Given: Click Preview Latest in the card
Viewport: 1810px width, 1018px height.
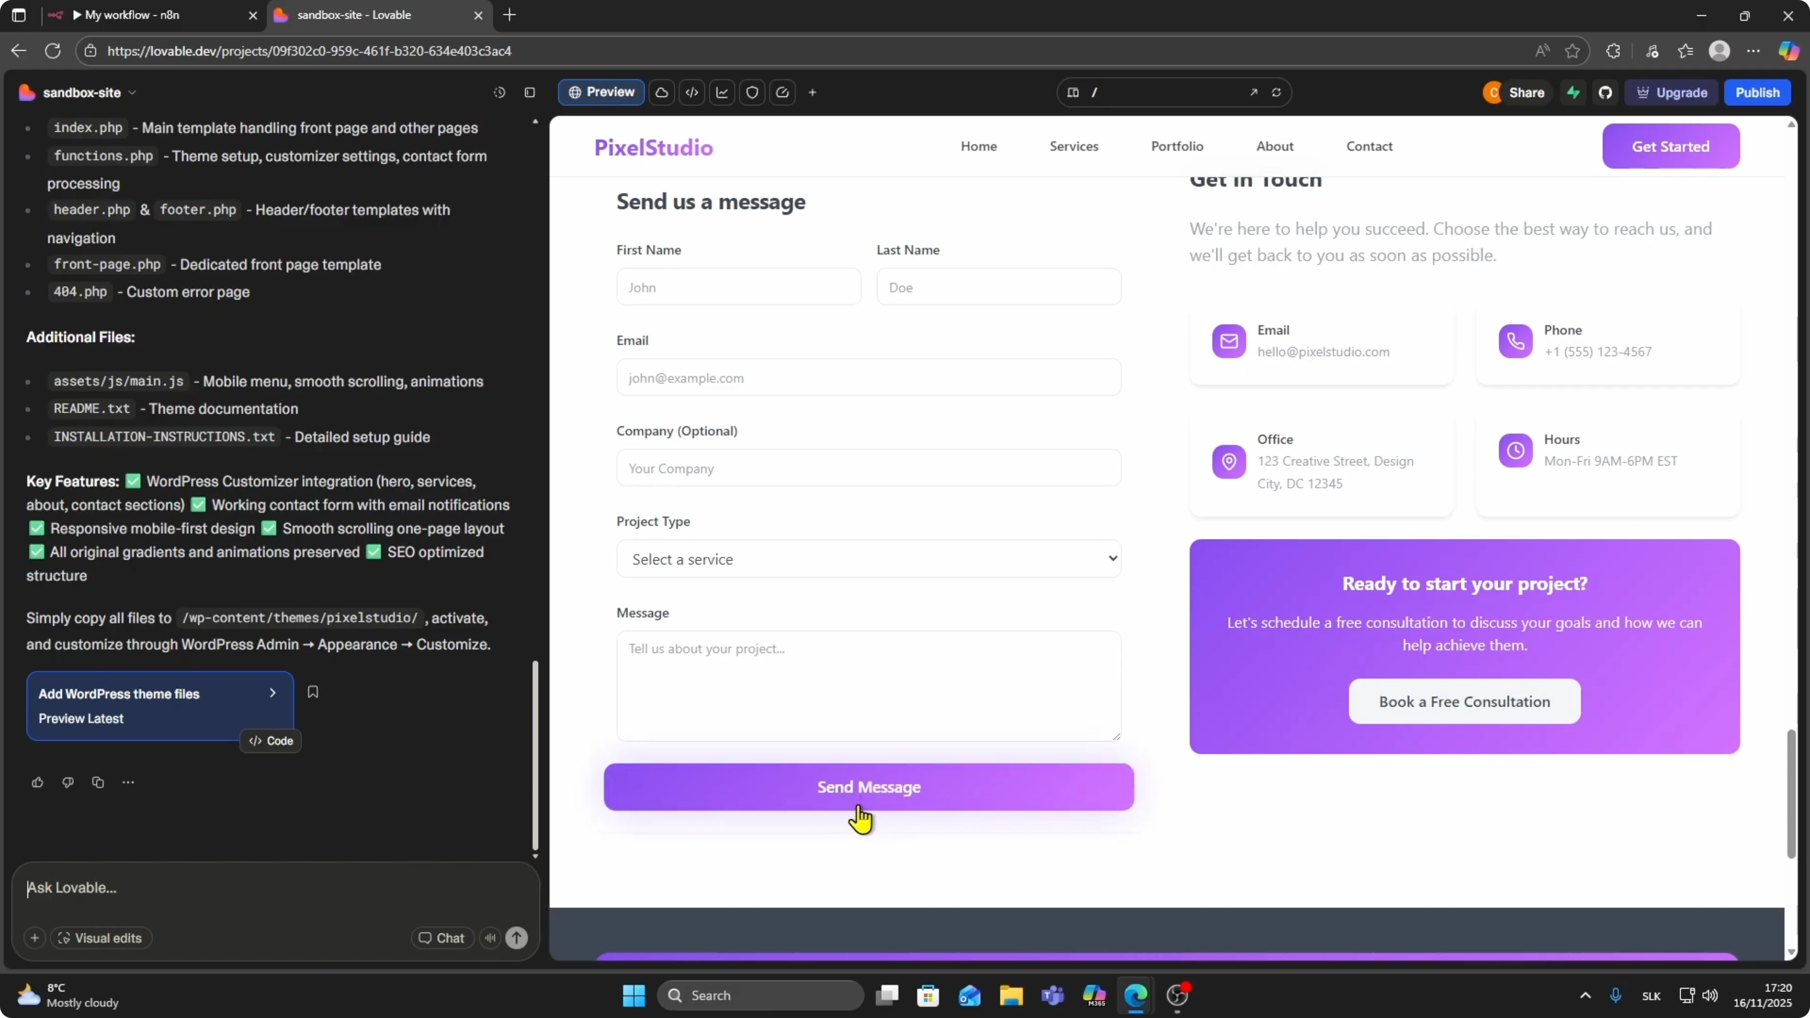Looking at the screenshot, I should click(81, 718).
